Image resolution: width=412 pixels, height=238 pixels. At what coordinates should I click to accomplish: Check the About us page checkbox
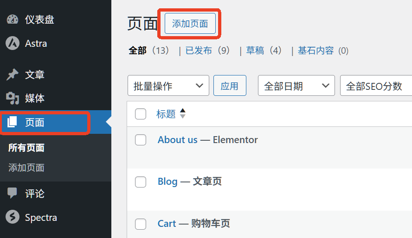coord(141,140)
